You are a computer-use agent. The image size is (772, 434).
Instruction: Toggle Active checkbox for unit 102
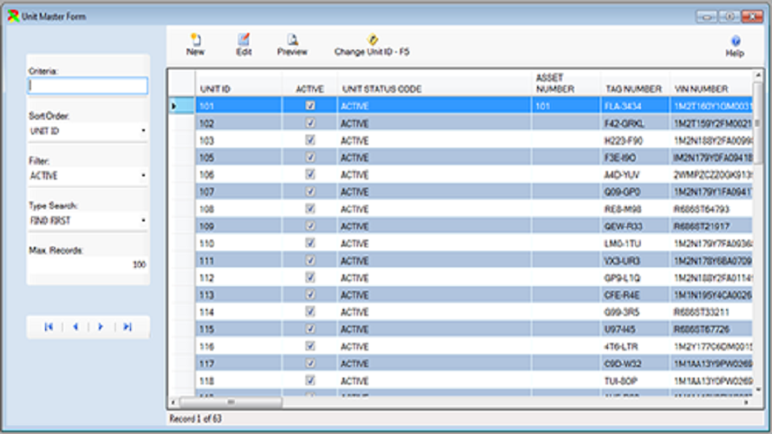(x=311, y=123)
